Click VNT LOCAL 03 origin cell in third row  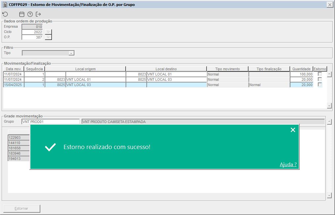point(96,85)
